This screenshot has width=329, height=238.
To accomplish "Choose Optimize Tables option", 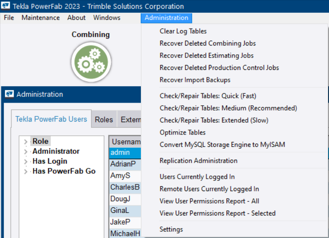I will pyautogui.click(x=182, y=132).
